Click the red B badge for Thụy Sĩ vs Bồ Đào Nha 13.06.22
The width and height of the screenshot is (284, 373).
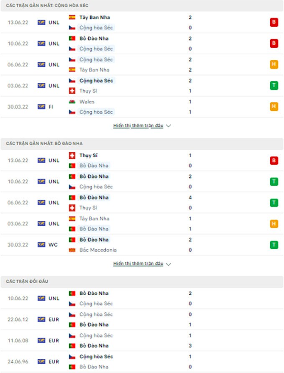274,161
